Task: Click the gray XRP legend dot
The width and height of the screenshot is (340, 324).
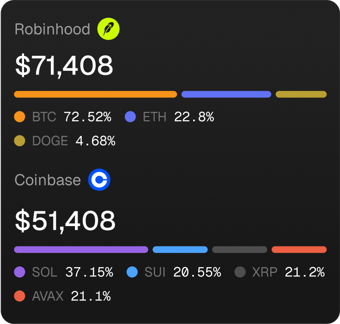Action: (240, 272)
